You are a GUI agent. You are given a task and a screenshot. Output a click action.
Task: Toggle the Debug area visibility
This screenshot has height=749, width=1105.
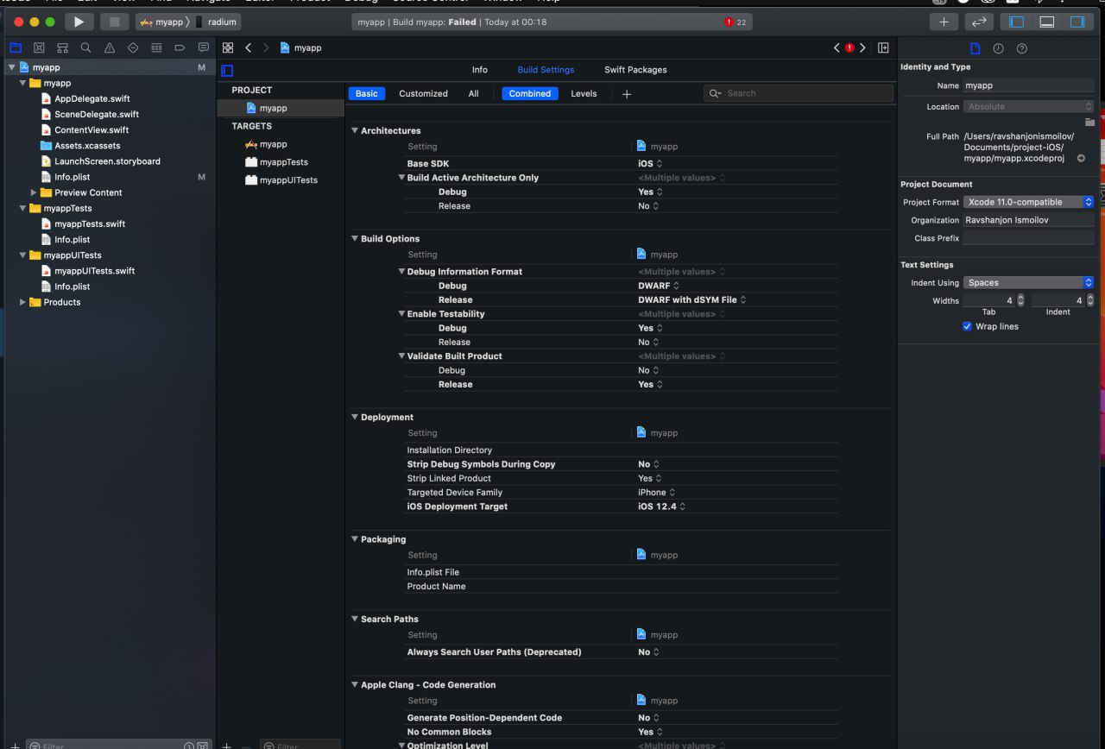(x=1047, y=22)
